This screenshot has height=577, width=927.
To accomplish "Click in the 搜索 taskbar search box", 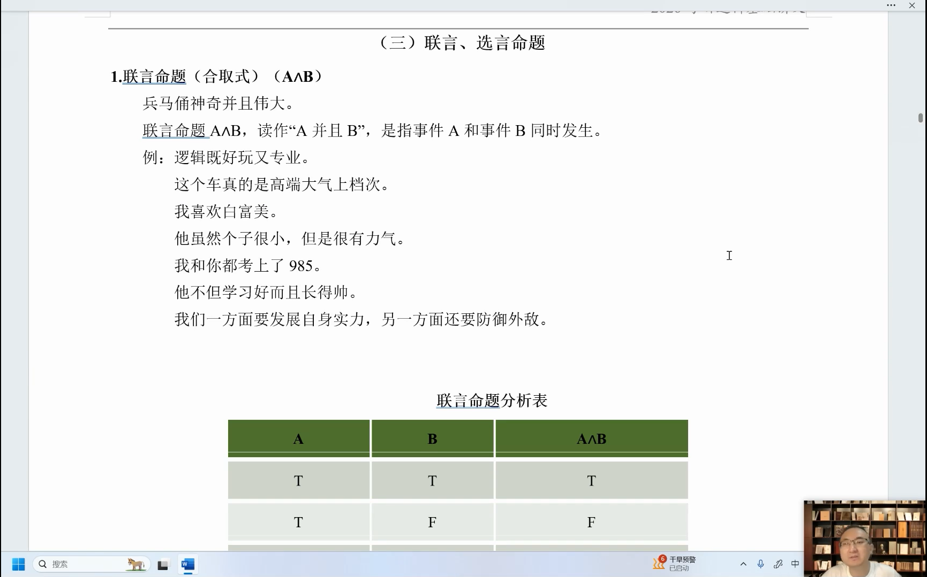I will click(x=80, y=564).
